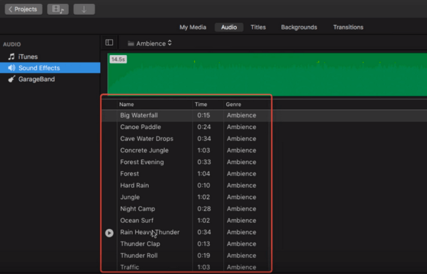
Task: Click the 0:19 time of Thunder Roll
Action: (204, 256)
